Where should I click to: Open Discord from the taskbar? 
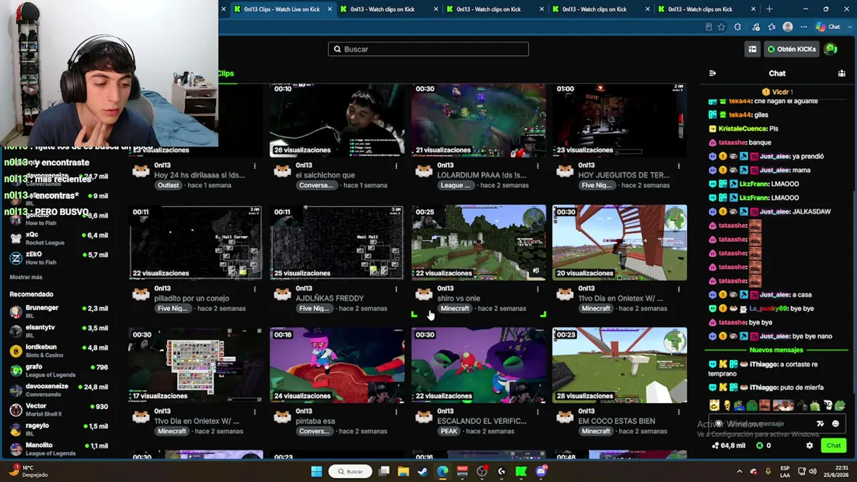tap(541, 471)
